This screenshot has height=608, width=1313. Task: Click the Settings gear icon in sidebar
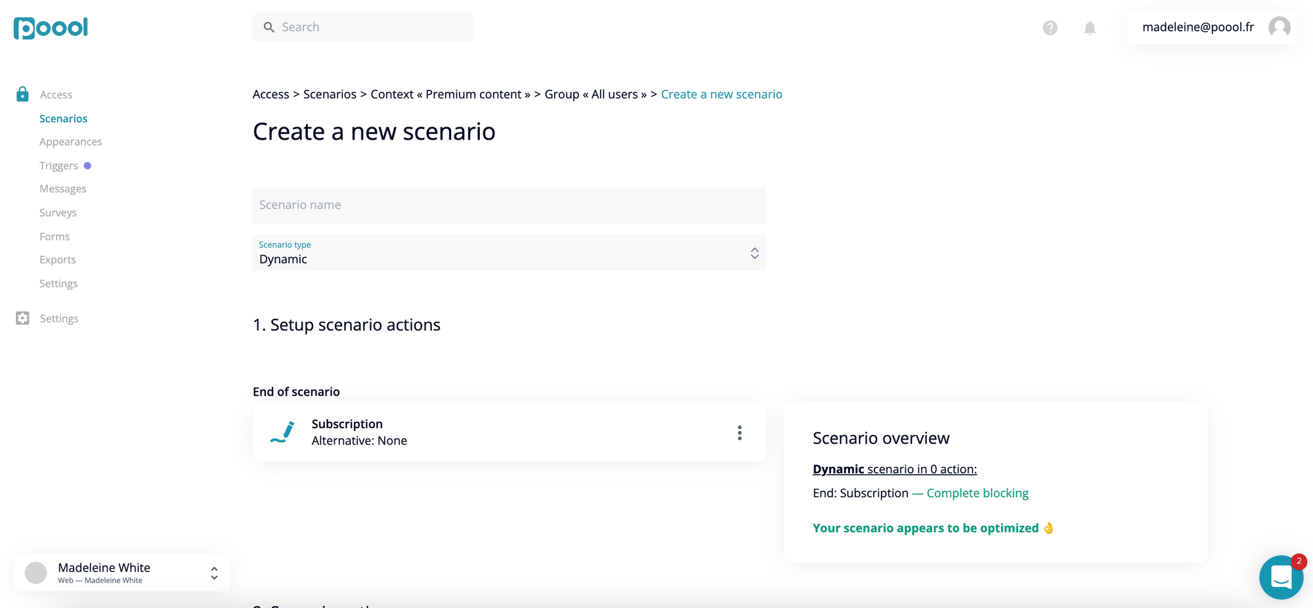(22, 318)
